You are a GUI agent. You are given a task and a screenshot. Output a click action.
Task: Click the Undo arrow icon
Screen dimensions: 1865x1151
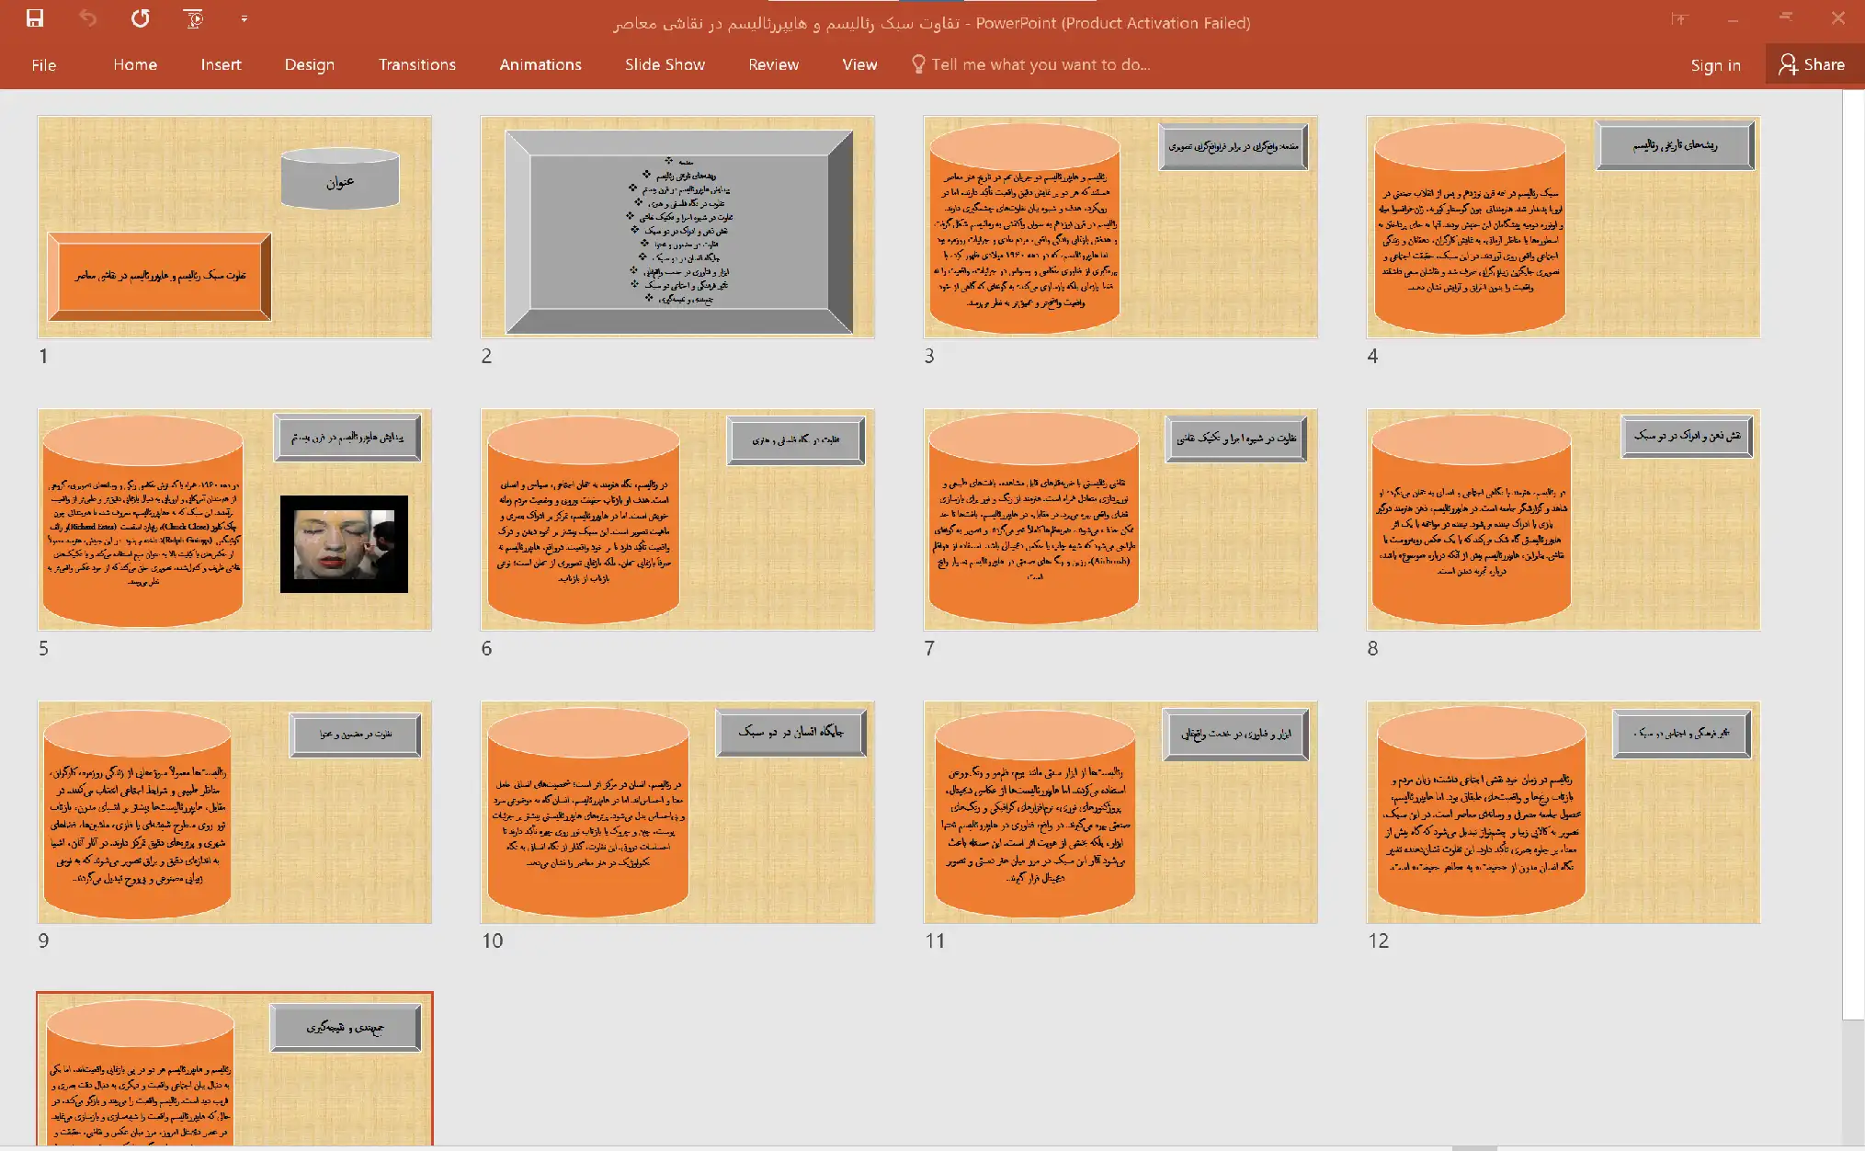(x=87, y=18)
